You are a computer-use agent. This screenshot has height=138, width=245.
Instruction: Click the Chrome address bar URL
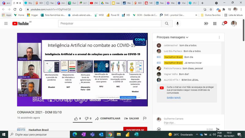(x=51, y=10)
